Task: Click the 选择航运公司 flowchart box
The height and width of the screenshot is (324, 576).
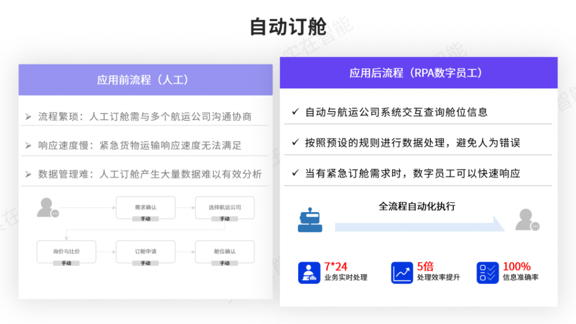Action: pyautogui.click(x=224, y=208)
